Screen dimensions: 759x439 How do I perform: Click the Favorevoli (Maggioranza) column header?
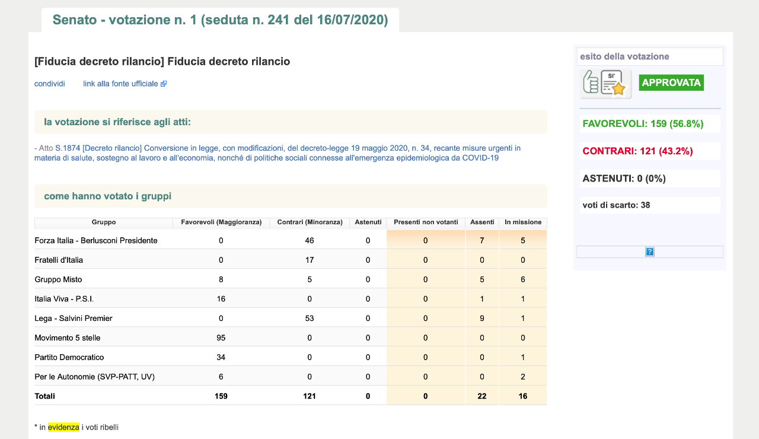[221, 222]
